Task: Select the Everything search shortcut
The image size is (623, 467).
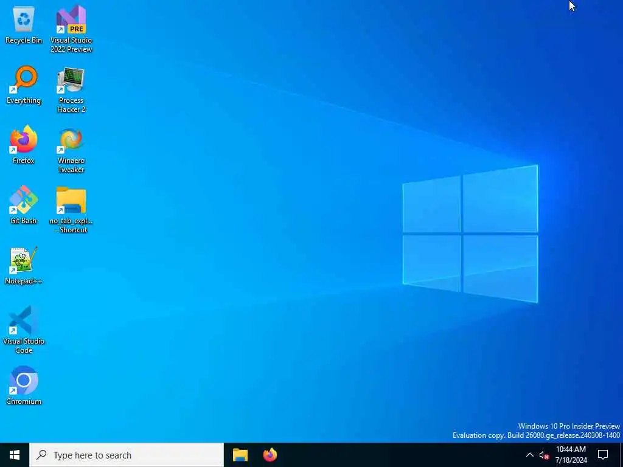Action: pyautogui.click(x=24, y=85)
